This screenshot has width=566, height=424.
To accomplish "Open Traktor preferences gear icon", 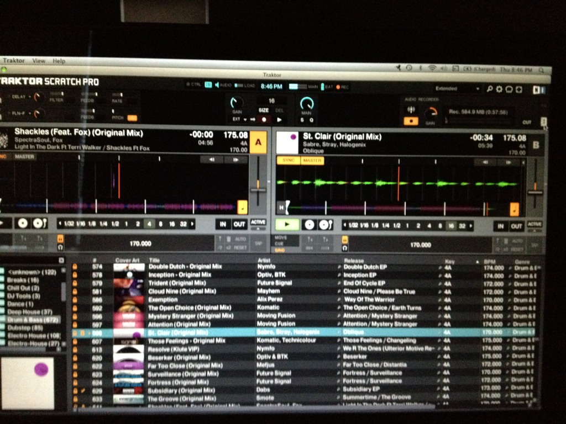I will (499, 89).
